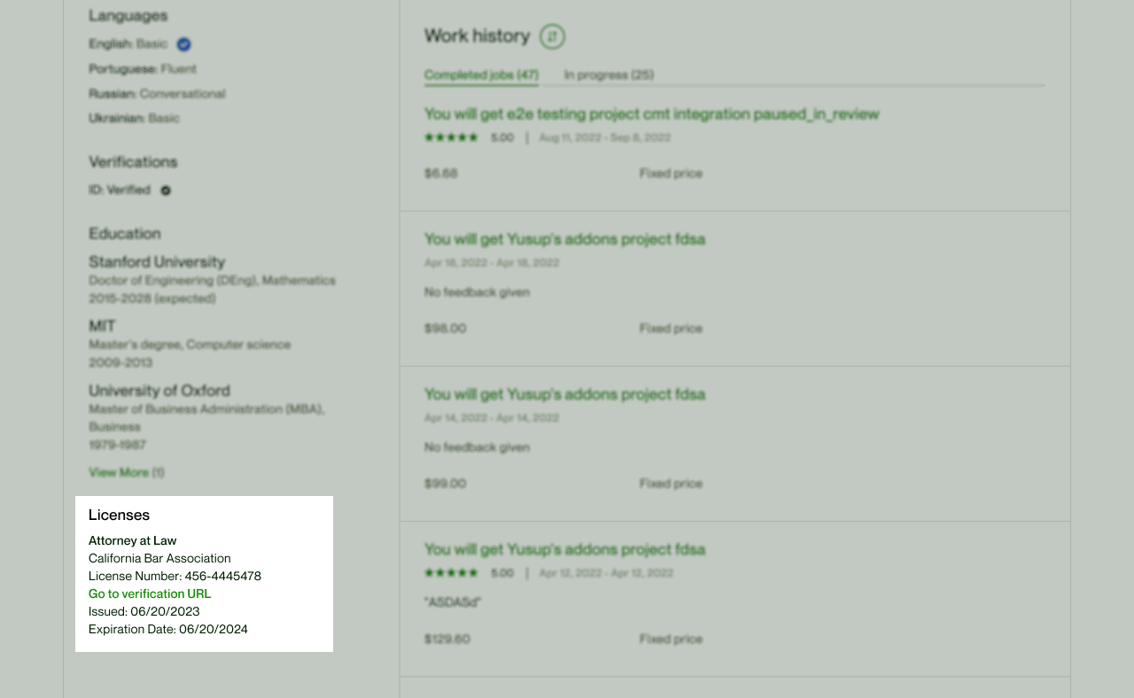1134x698 pixels.
Task: Open the In progress (25) tab
Action: point(609,75)
